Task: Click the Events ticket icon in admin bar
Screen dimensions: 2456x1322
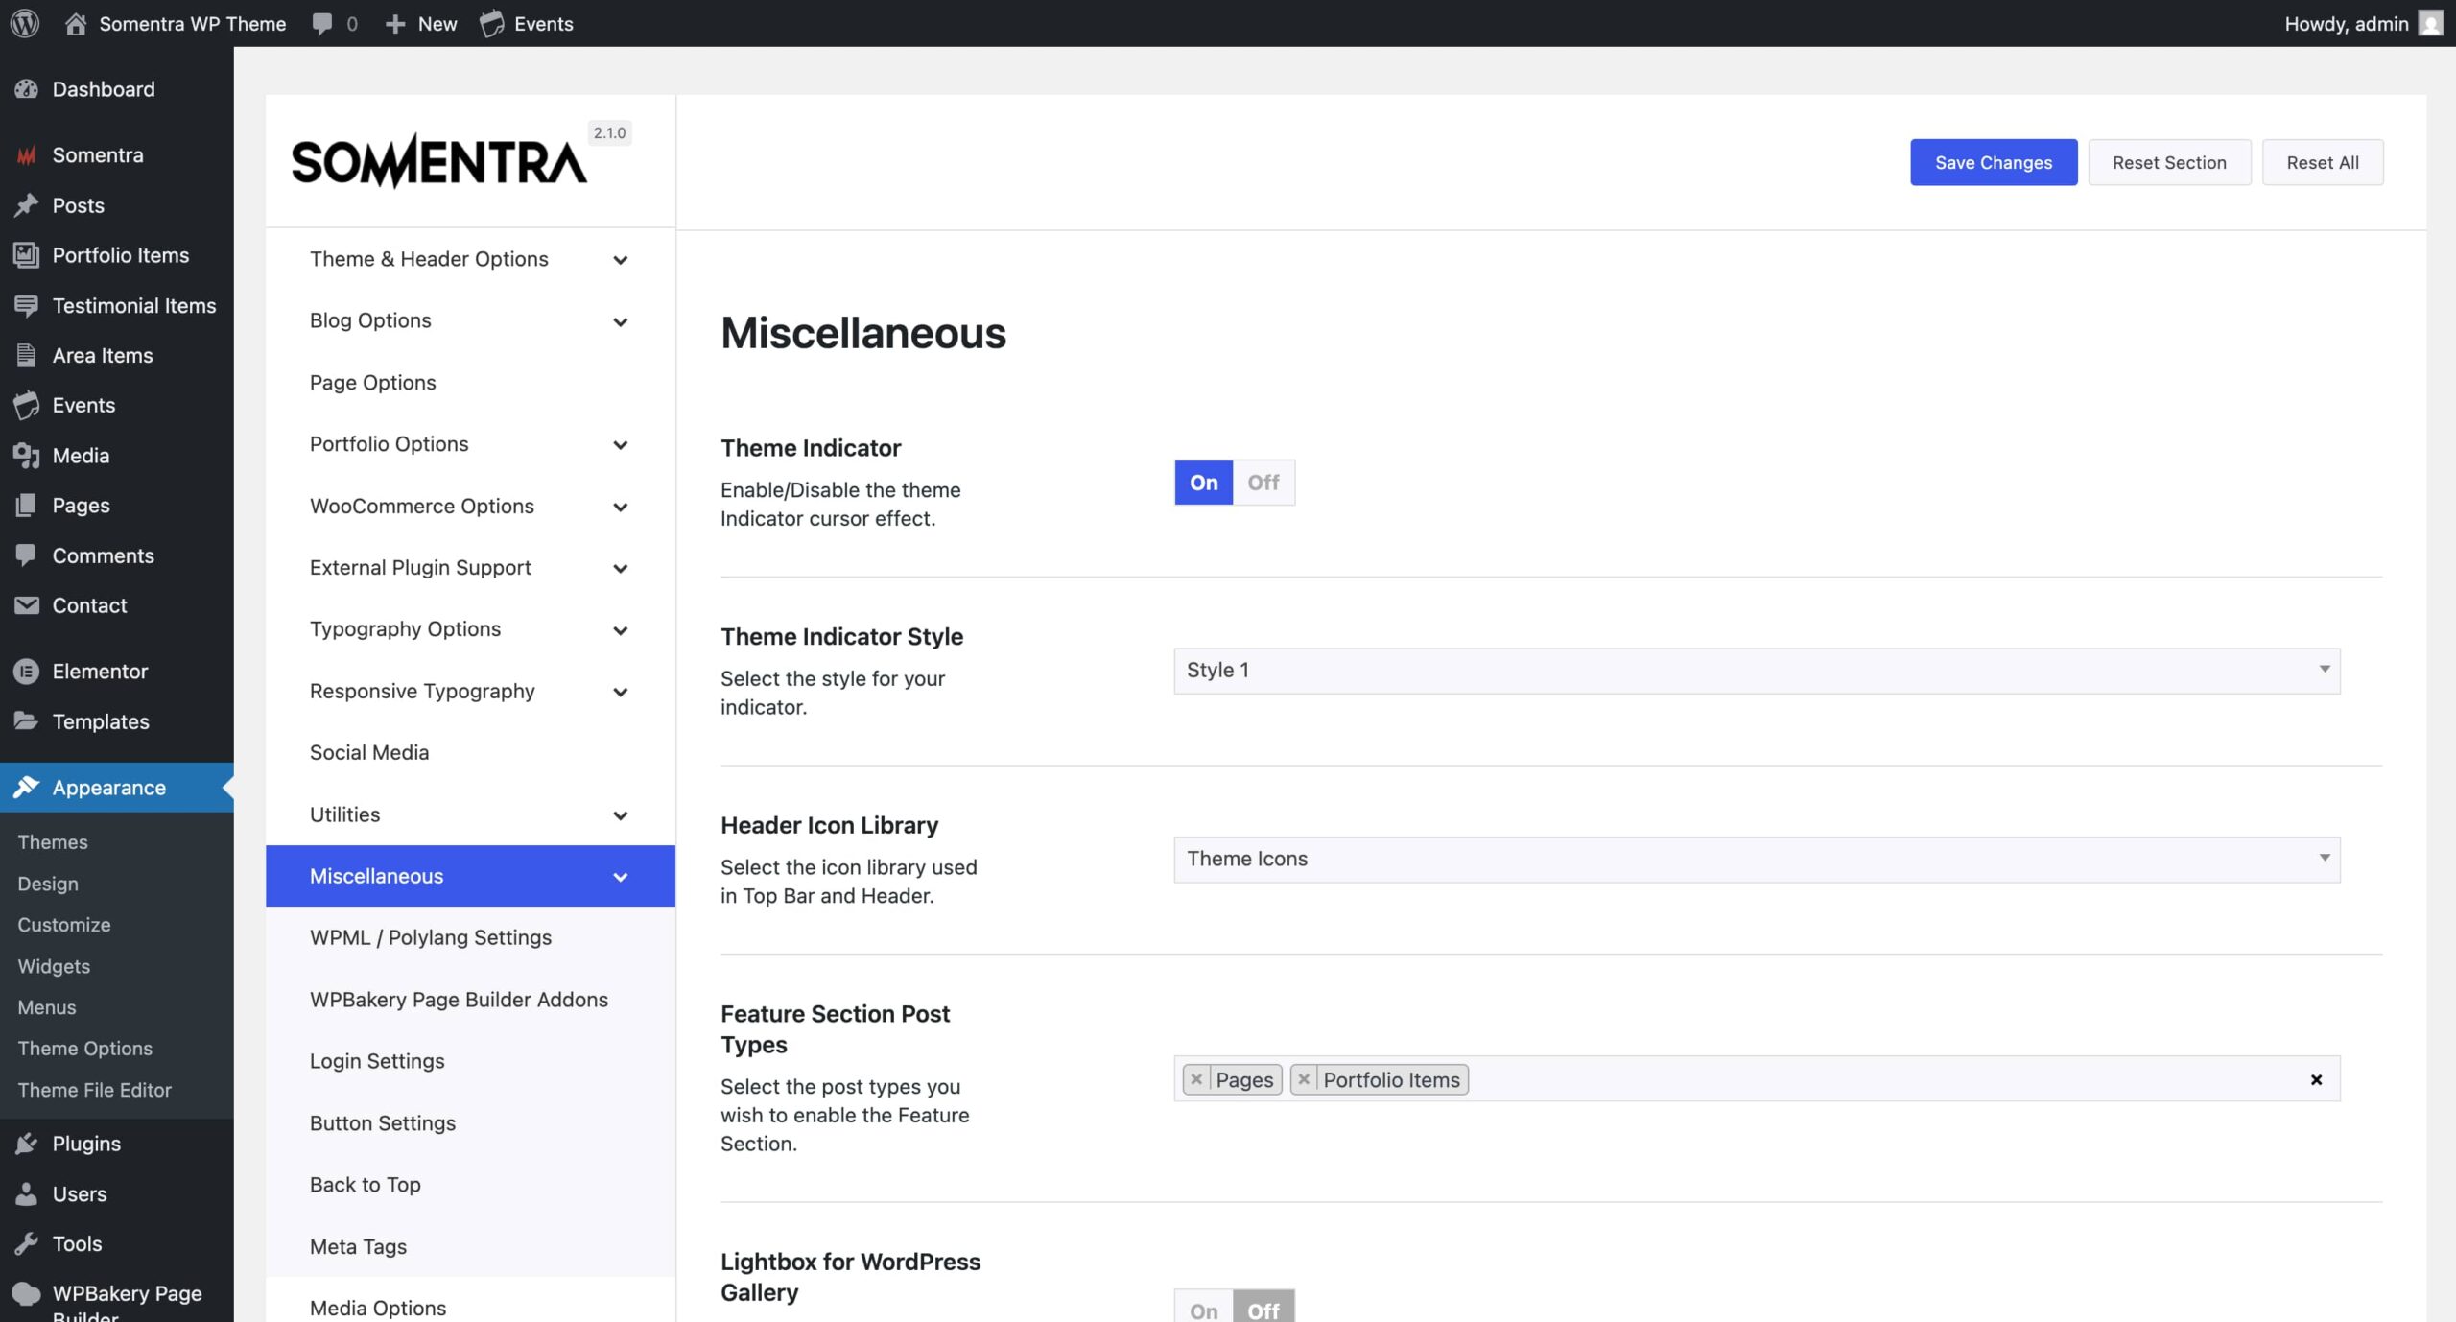Action: (491, 24)
